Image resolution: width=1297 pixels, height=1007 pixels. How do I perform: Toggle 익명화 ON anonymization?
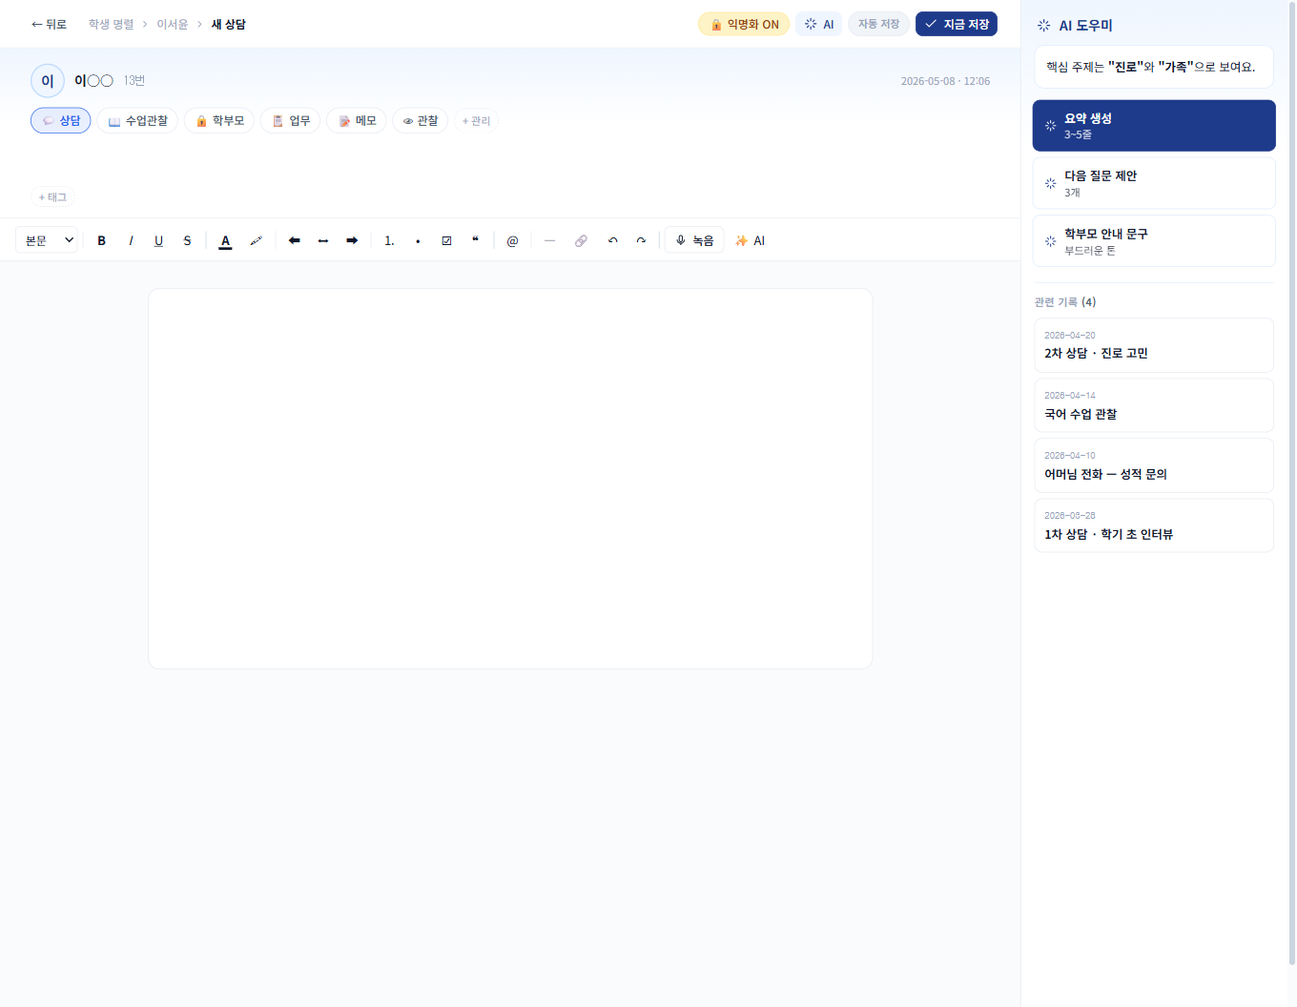click(744, 24)
